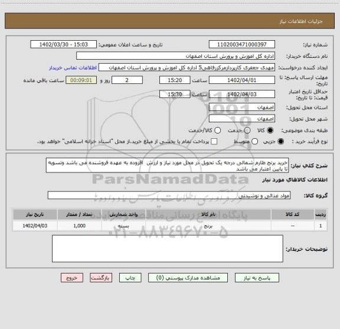This screenshot has width=340, height=329.
Task: Select the کالا/خدمت radio button
Action: pyautogui.click(x=217, y=131)
